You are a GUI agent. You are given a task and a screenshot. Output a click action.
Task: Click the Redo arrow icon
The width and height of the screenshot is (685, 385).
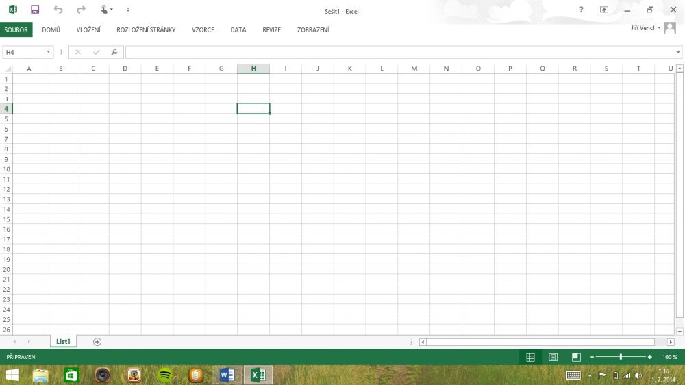81,10
